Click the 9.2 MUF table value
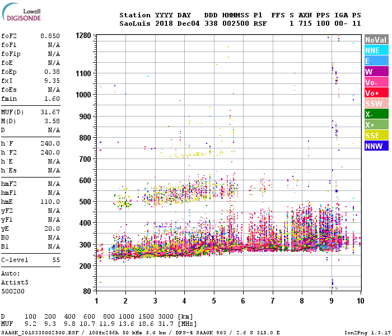This screenshot has height=336, width=392. point(30,324)
